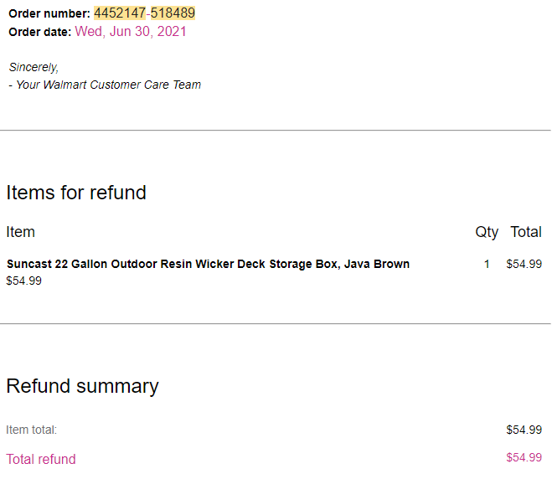Click the $54.99 price under the item name

pos(24,281)
